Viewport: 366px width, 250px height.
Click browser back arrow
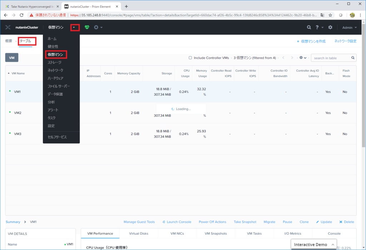(x=6, y=15)
